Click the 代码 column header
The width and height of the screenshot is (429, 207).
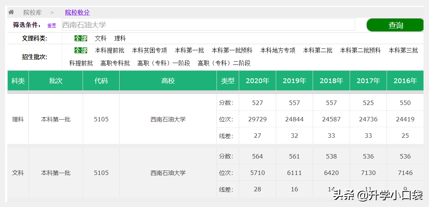tap(101, 81)
